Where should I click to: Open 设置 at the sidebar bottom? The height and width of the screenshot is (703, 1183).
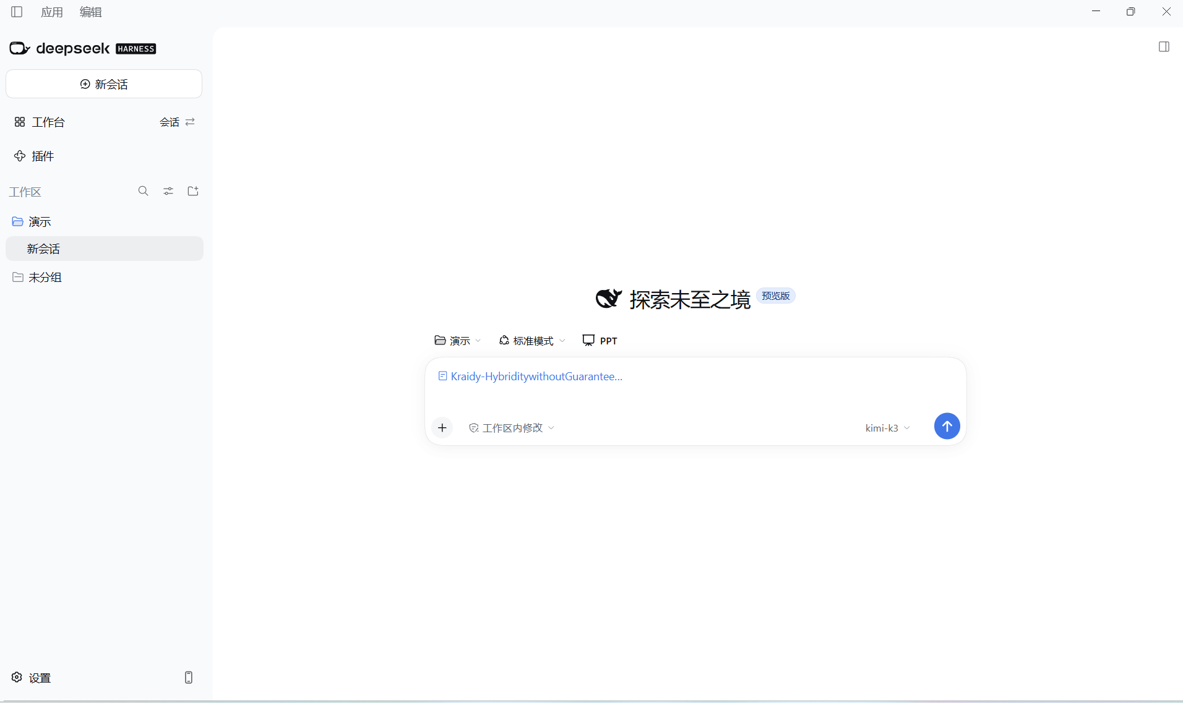click(31, 678)
